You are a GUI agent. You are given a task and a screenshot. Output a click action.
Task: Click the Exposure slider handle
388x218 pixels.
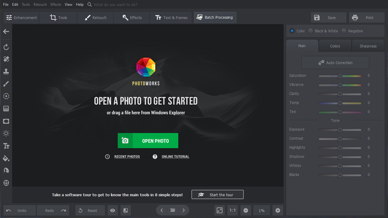tap(340, 130)
